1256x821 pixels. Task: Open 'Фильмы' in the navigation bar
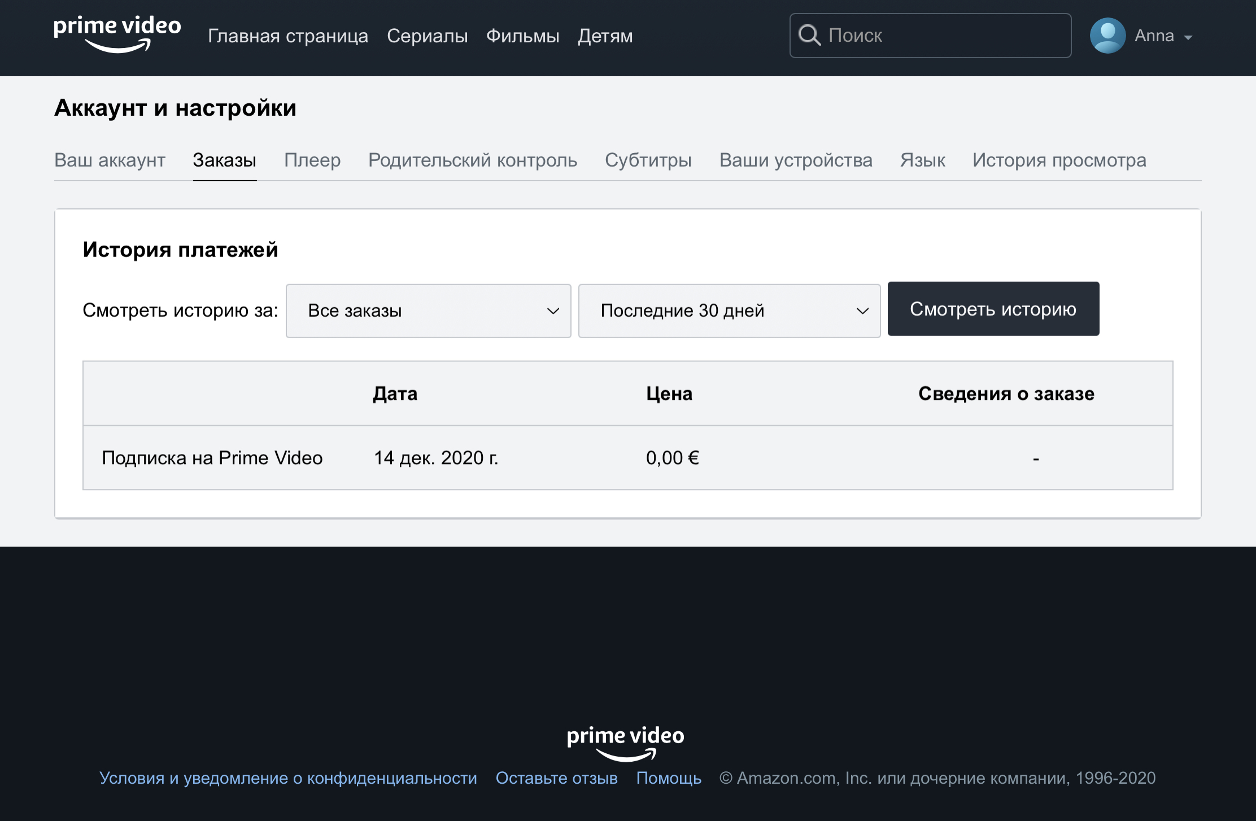tap(522, 36)
